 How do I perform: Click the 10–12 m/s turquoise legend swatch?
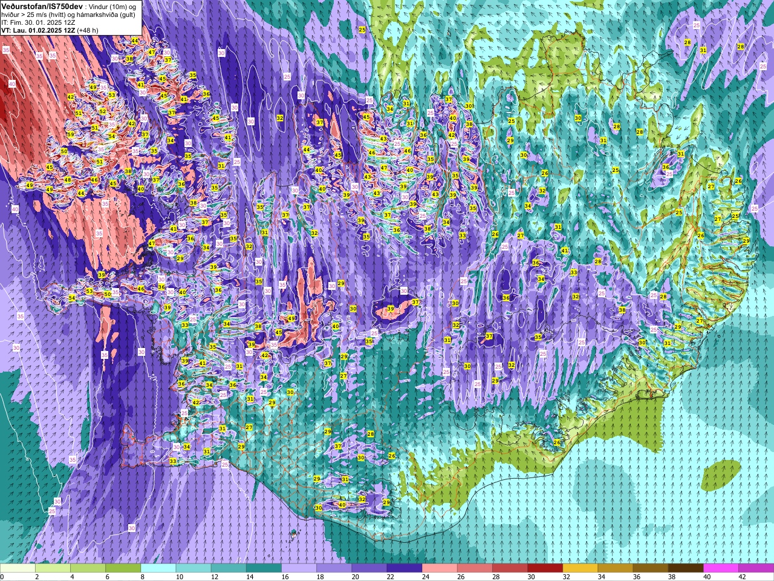[193, 568]
